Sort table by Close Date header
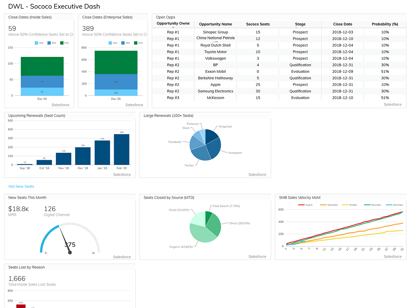 342,24
